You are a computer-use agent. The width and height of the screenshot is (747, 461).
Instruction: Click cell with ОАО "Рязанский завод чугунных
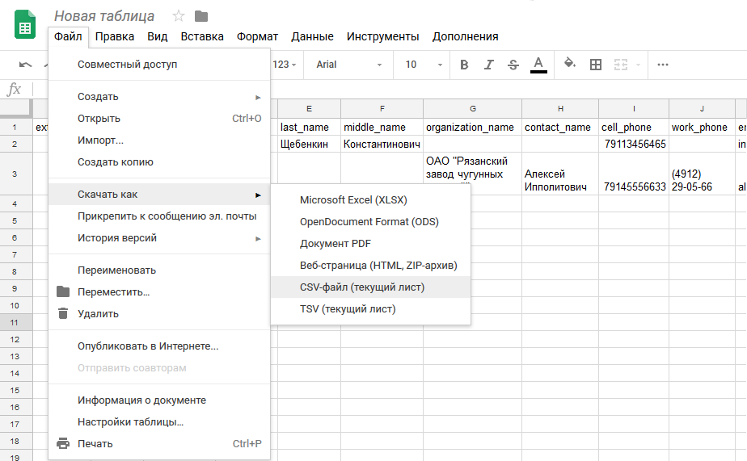[473, 169]
